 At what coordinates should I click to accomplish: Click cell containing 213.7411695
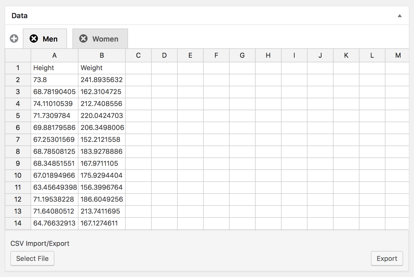pyautogui.click(x=102, y=212)
